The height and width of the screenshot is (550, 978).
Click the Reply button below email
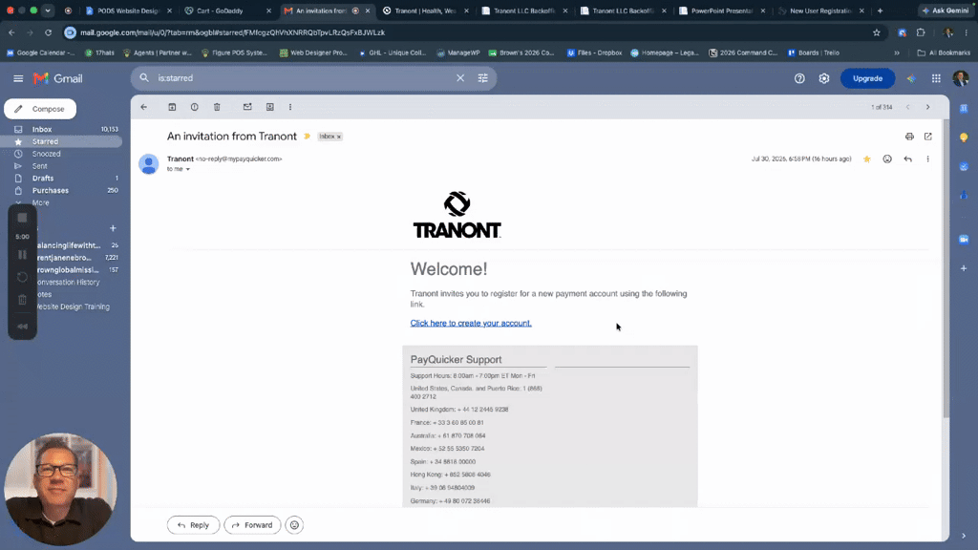(x=193, y=525)
